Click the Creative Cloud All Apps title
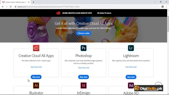169x95 pixels. [x=36, y=56]
